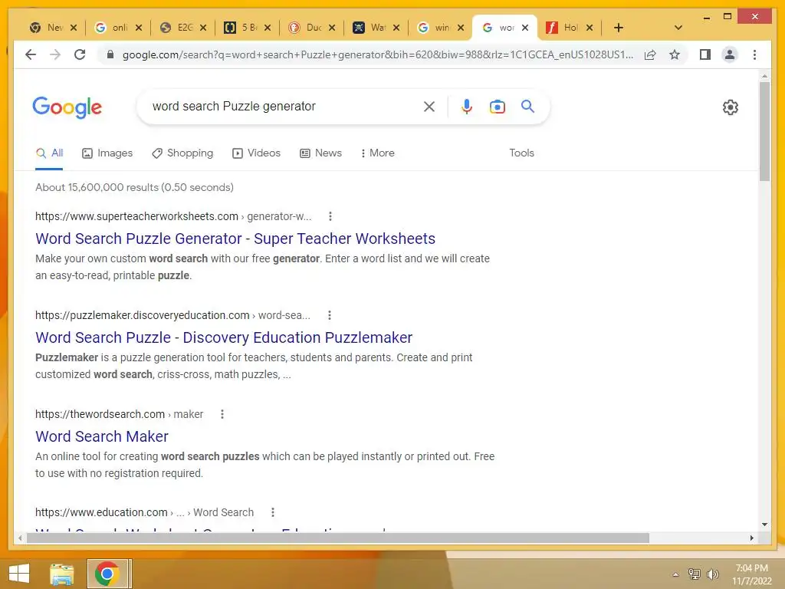Click the horizontal scrollbar thumb

[x=337, y=538]
